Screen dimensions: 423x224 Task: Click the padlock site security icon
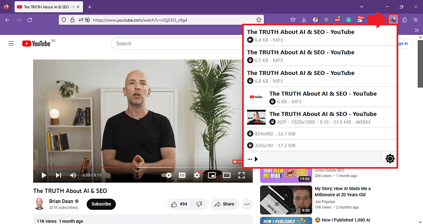click(72, 20)
